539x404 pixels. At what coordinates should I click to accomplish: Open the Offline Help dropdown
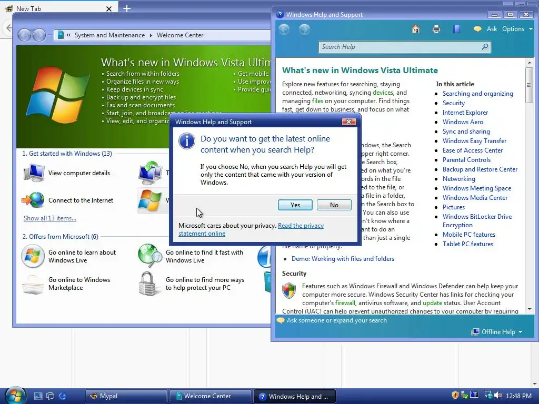click(x=497, y=332)
